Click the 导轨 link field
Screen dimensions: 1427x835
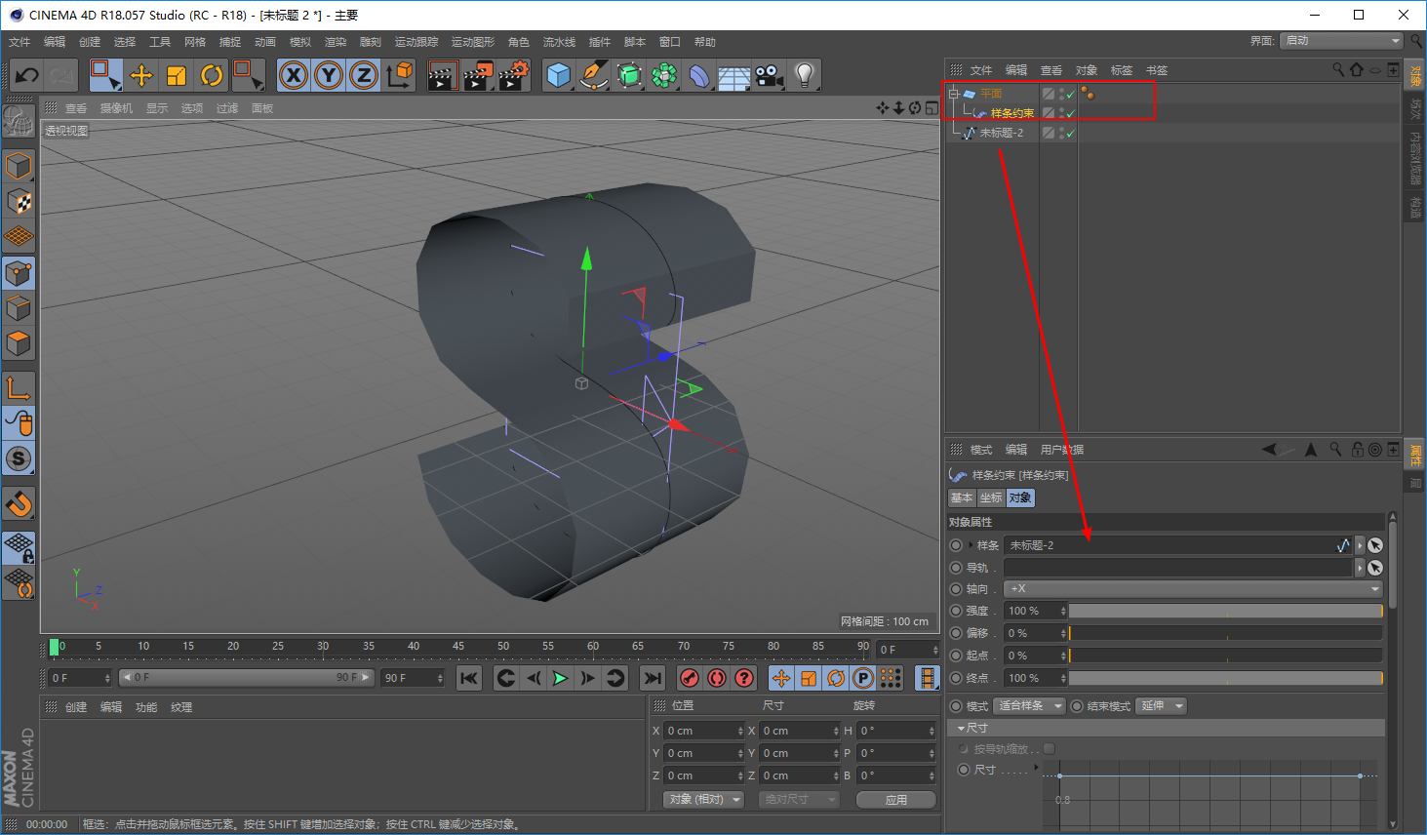click(1179, 568)
